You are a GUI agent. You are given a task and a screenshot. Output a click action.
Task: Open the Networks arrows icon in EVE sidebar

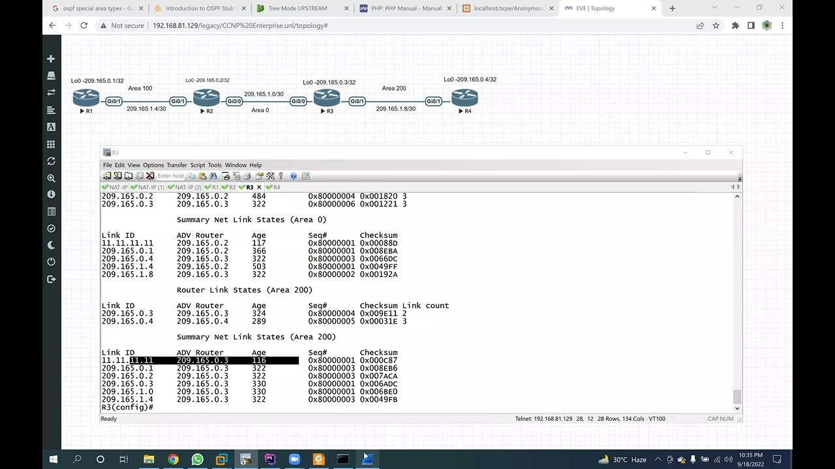[52, 92]
